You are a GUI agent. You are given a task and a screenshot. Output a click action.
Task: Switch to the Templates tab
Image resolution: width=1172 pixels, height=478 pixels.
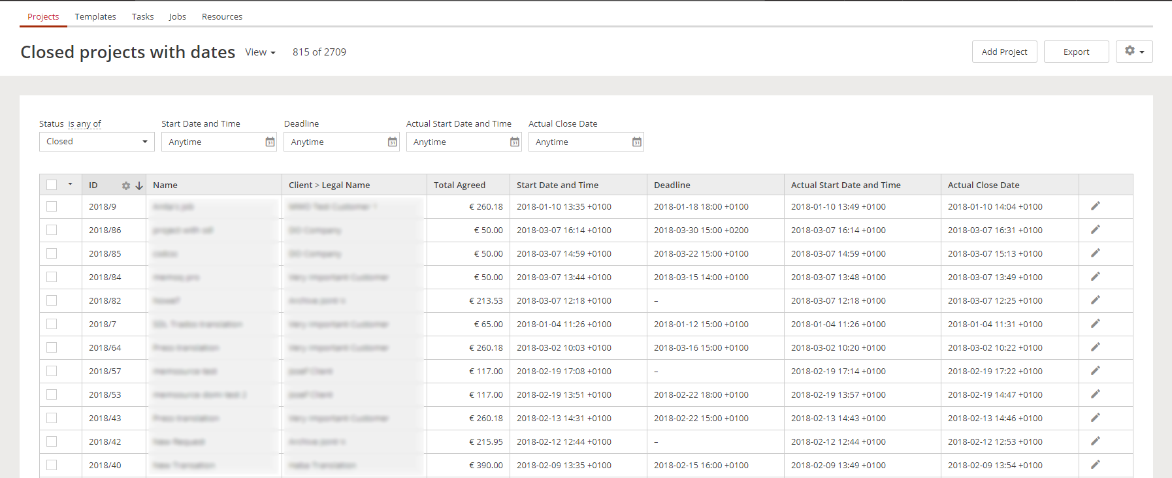(x=95, y=16)
